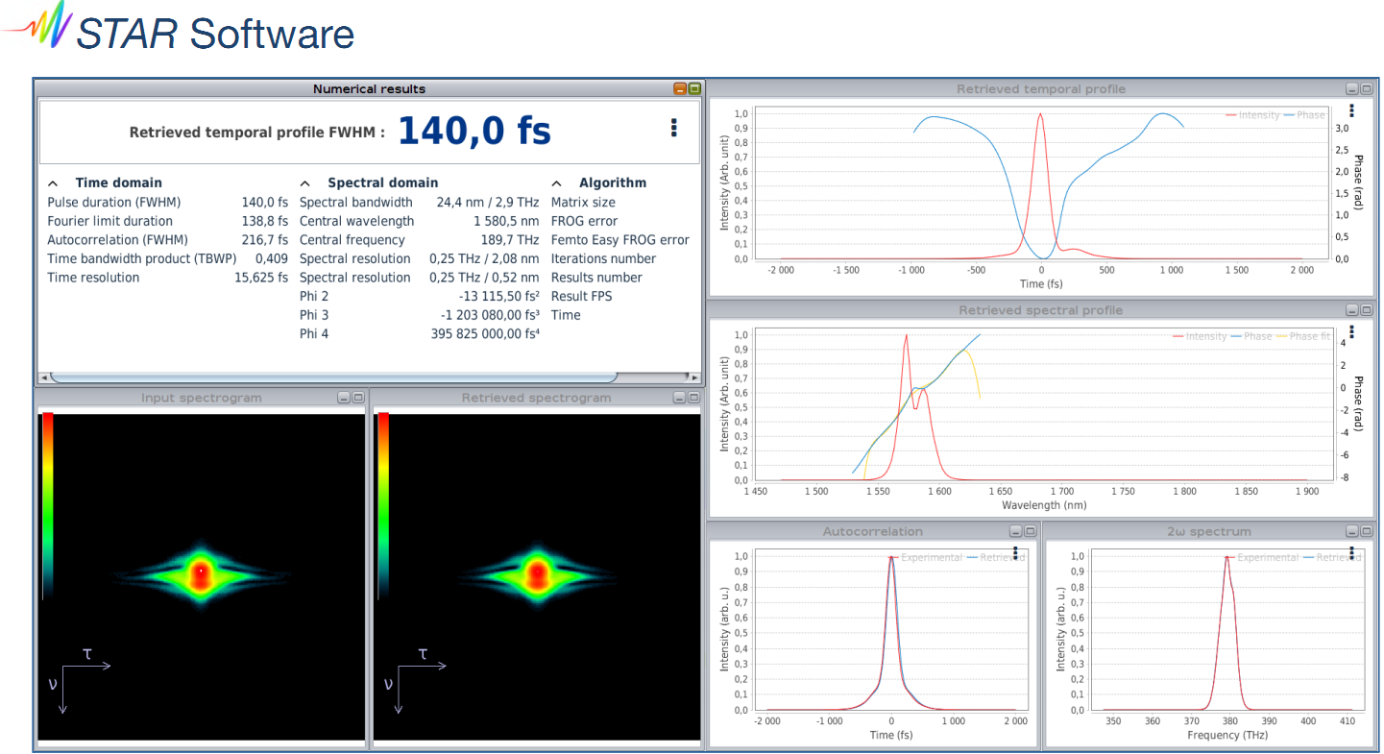The width and height of the screenshot is (1384, 754).
Task: Maximize the Retrieved spectrogram panel
Action: tap(693, 398)
